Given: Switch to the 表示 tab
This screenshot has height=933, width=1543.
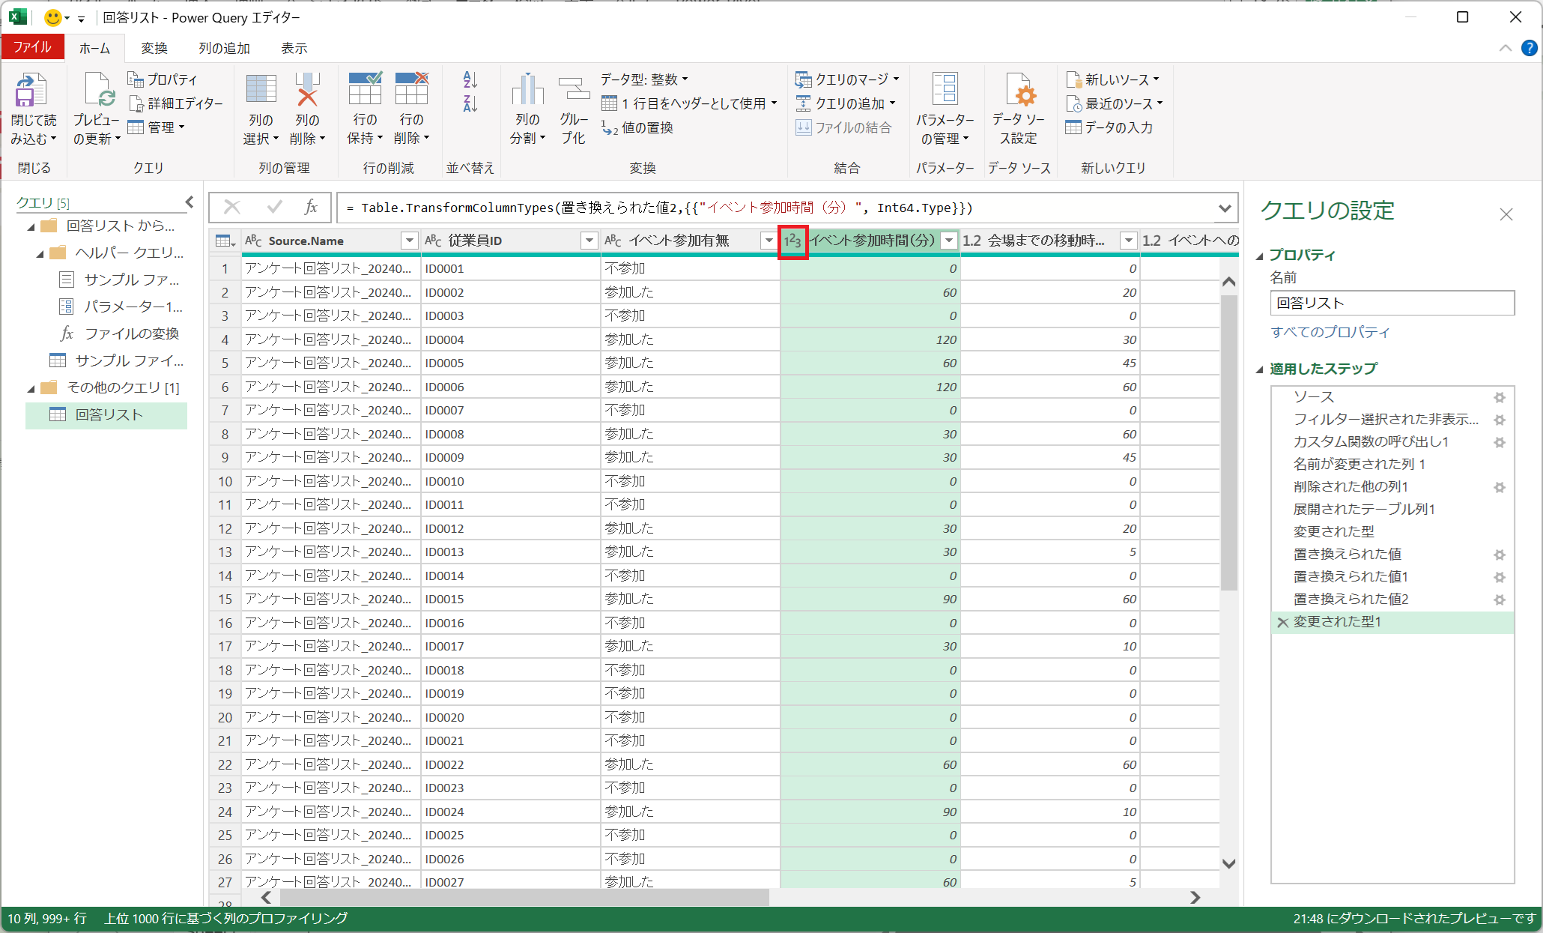Looking at the screenshot, I should pyautogui.click(x=294, y=48).
